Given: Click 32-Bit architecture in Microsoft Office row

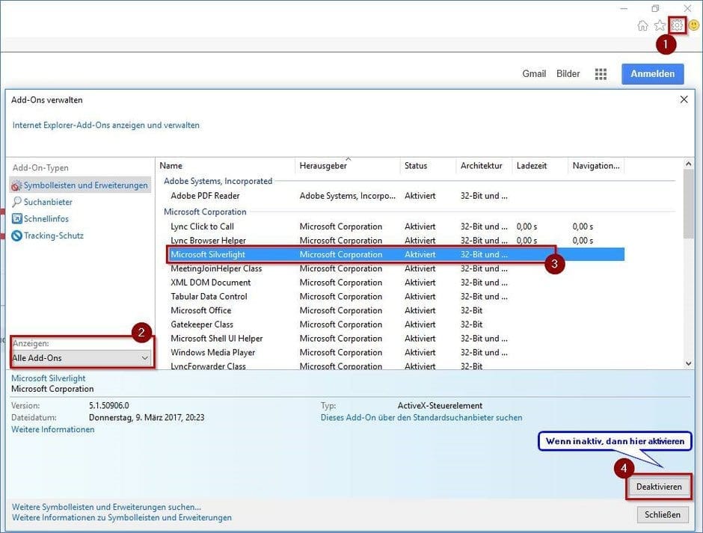Looking at the screenshot, I should point(471,310).
